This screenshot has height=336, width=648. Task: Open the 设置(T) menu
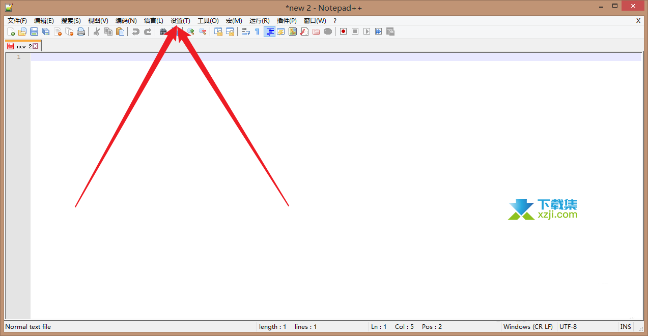click(x=180, y=21)
